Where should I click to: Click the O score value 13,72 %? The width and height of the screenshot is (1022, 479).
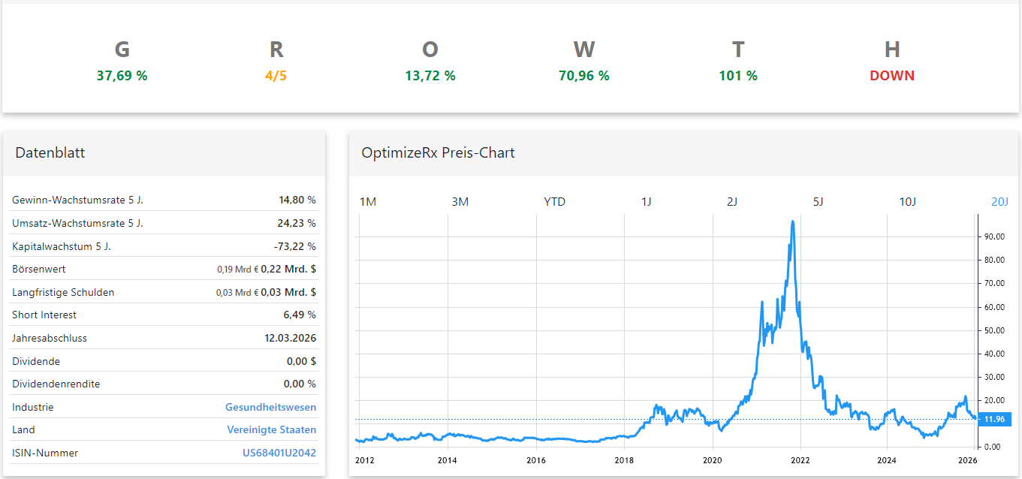(430, 76)
